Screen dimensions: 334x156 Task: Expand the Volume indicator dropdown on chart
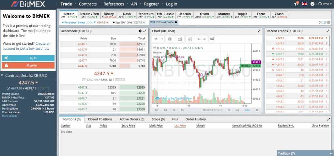[163, 53]
